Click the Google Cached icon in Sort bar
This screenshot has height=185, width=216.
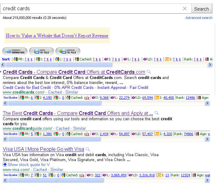[x=77, y=59]
